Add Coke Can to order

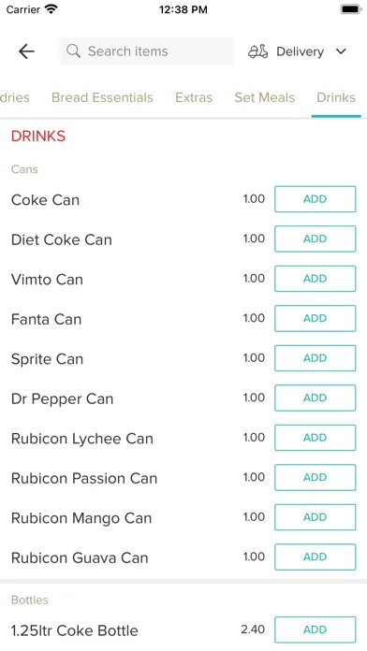click(316, 199)
